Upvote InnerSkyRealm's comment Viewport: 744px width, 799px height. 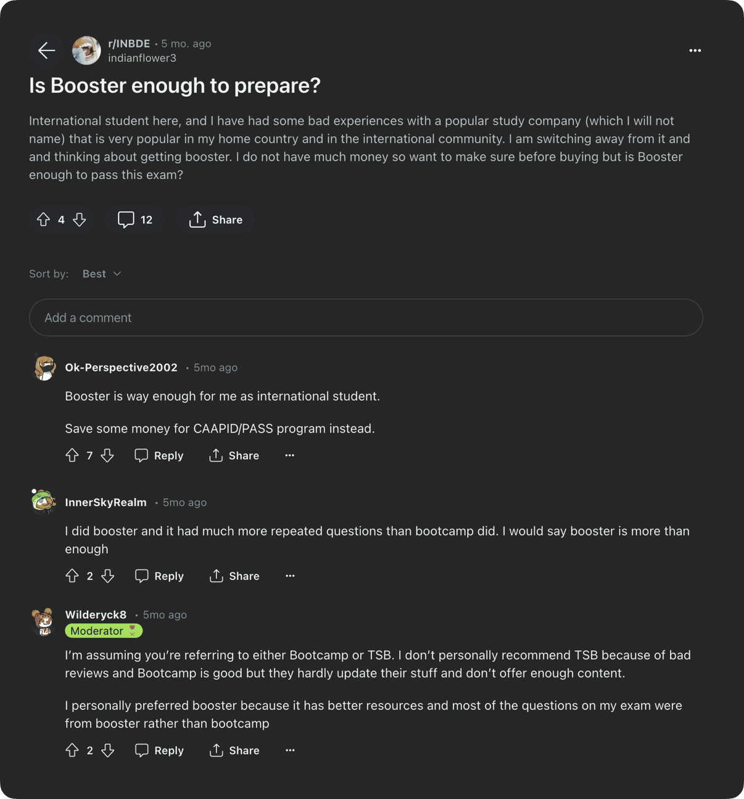[72, 576]
